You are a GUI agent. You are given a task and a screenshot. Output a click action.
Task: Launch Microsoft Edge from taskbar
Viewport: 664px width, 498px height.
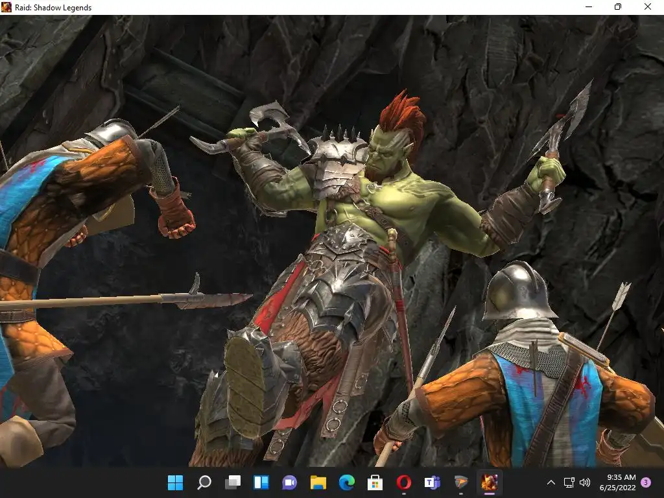click(x=346, y=482)
